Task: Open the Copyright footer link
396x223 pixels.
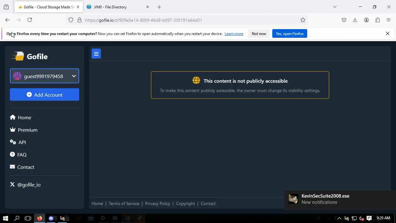Action: [x=185, y=203]
